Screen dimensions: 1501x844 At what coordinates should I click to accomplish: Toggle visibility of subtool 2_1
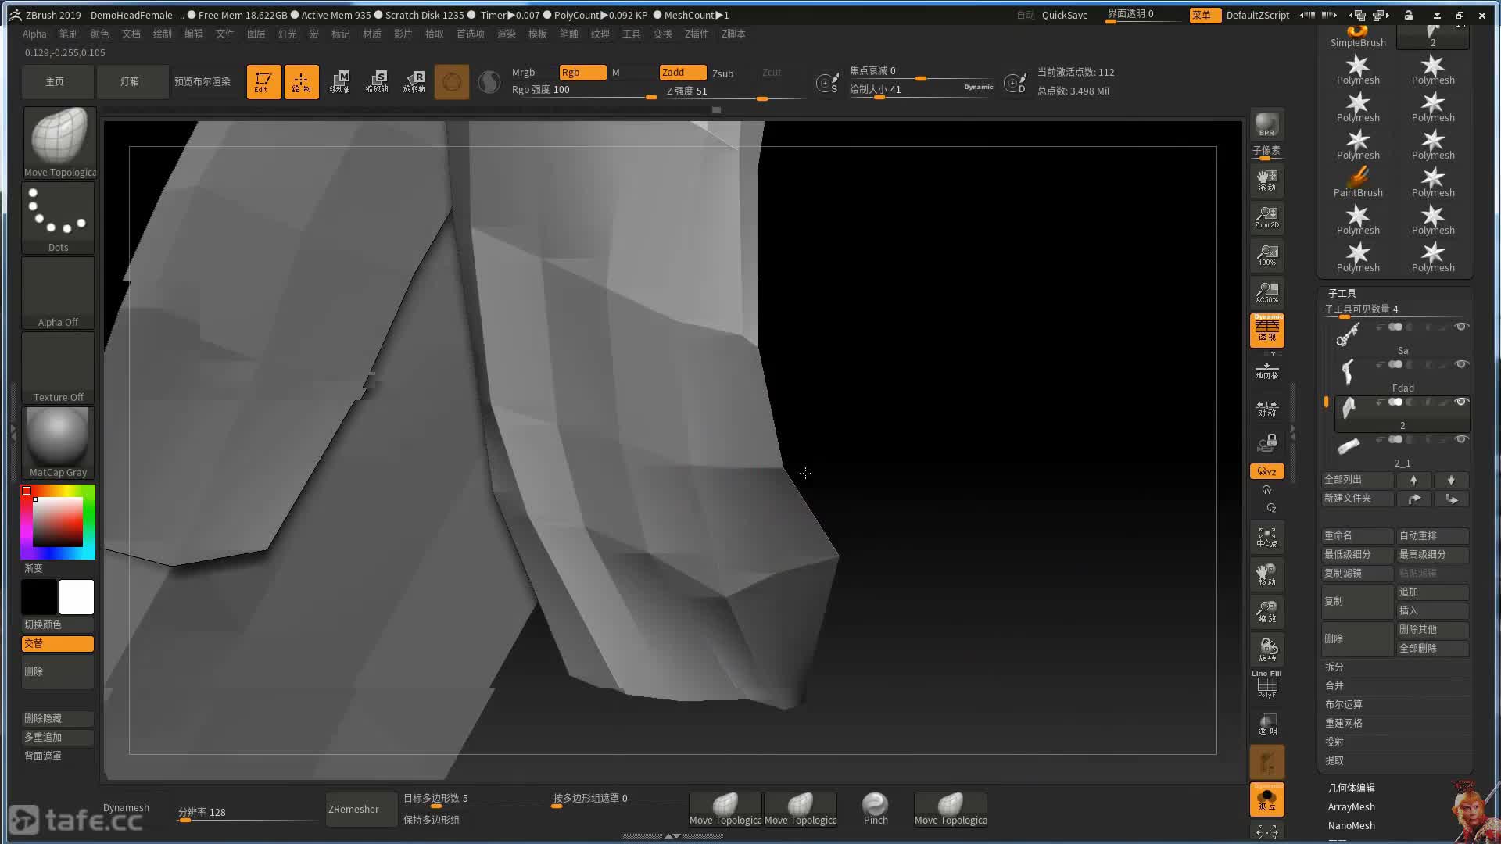[1461, 439]
